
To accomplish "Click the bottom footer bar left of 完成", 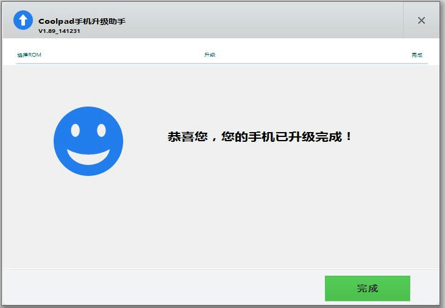I will 163,287.
